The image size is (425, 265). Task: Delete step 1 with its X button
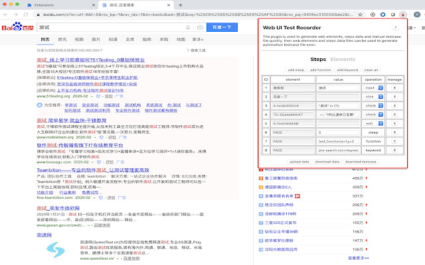pos(394,87)
